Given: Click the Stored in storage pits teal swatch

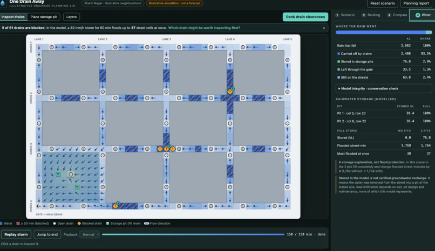Looking at the screenshot, I should [x=338, y=62].
